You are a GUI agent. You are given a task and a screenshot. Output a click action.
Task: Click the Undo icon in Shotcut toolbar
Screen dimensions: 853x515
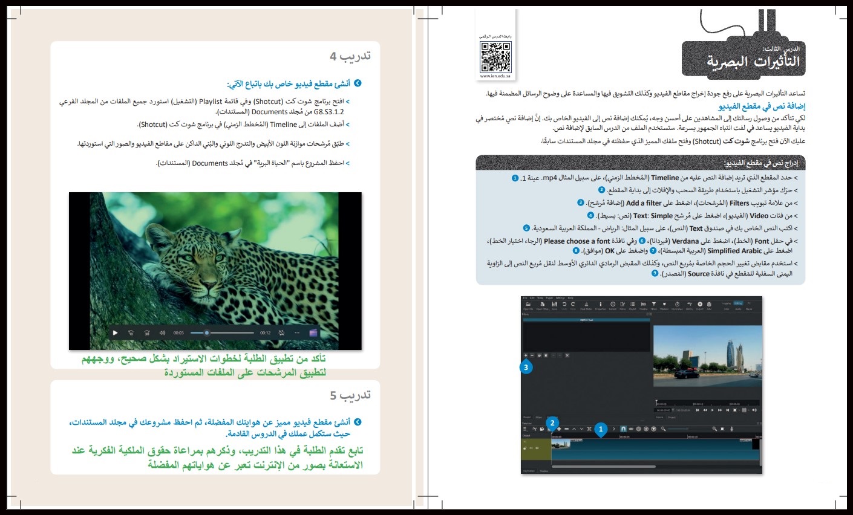(x=564, y=304)
